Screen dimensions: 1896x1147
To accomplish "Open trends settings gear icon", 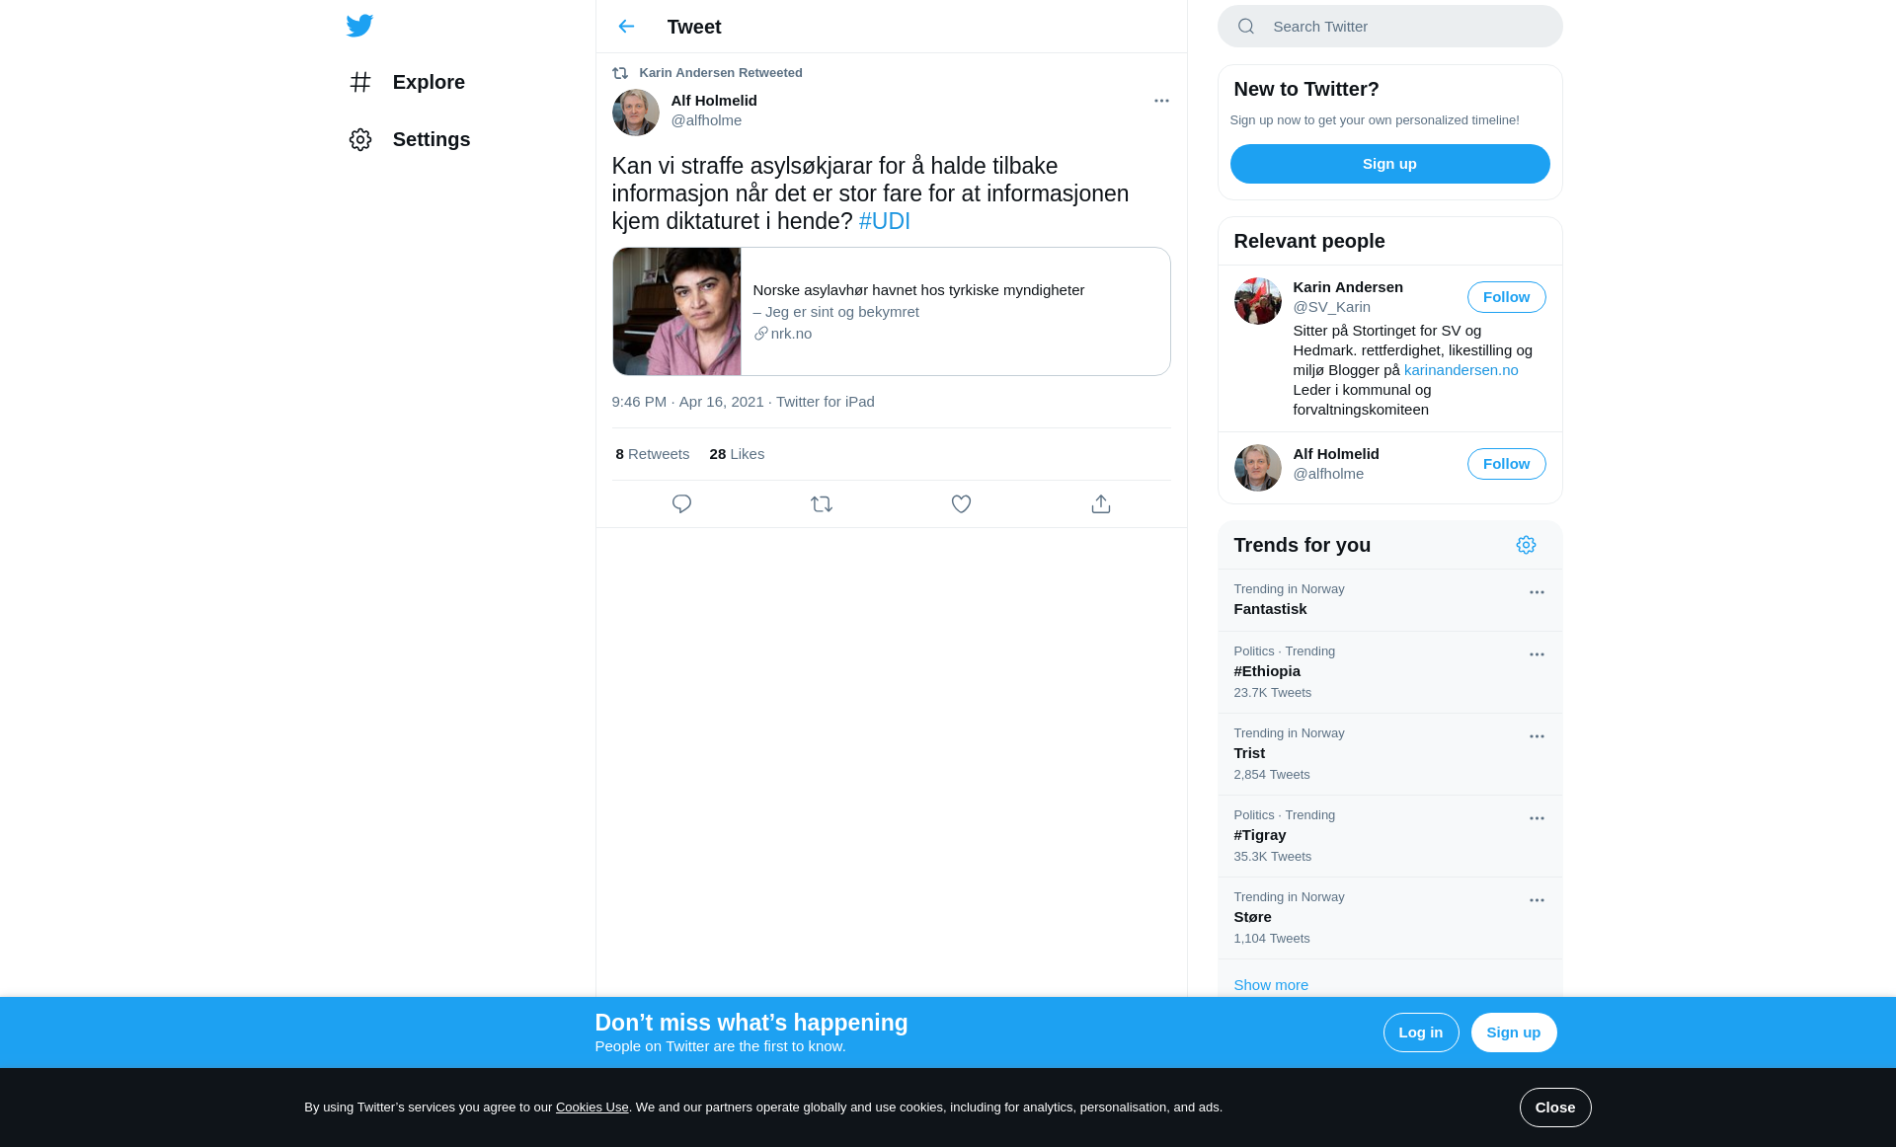I will tap(1526, 545).
